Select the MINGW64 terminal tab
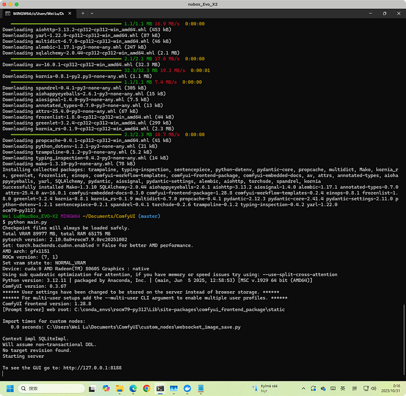 35,13
